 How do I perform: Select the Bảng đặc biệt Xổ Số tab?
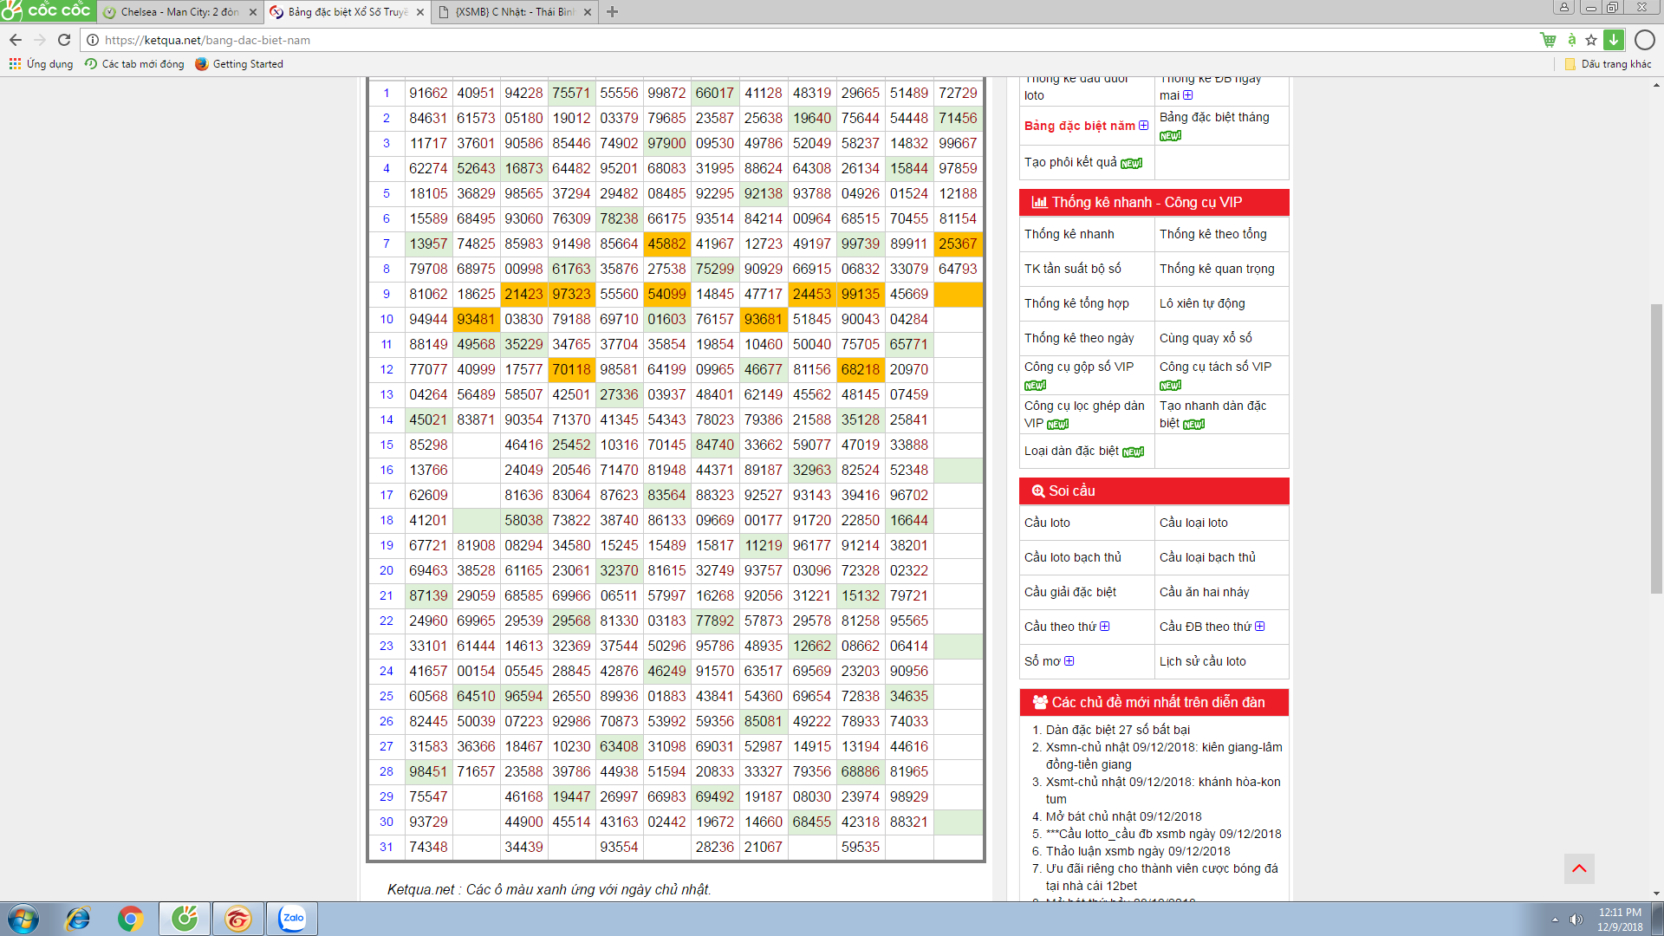click(x=348, y=12)
